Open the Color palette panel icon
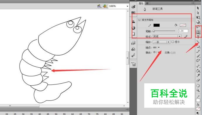202x115 pixels. coord(133,7)
